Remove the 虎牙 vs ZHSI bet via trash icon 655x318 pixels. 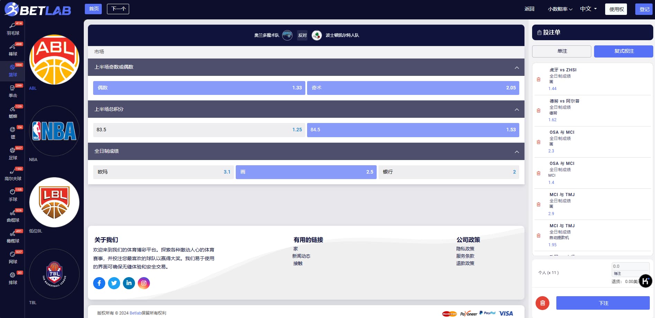click(539, 80)
